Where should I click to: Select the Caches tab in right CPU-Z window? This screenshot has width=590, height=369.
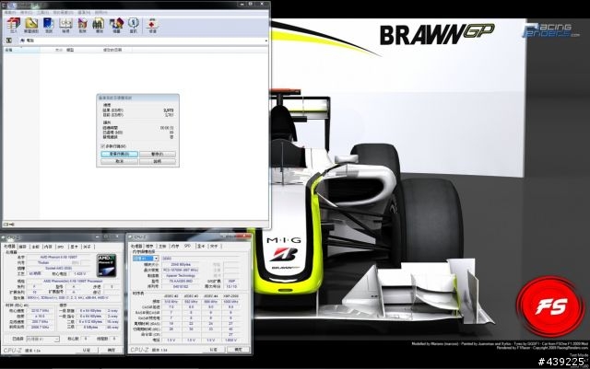(x=149, y=246)
